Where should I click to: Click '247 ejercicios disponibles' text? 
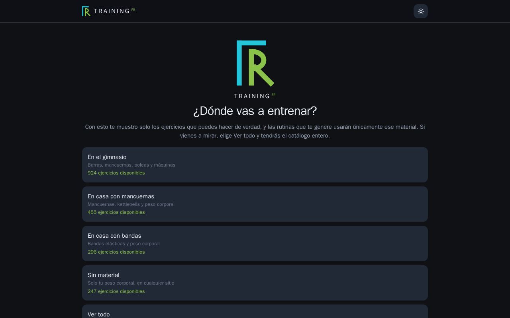click(116, 291)
